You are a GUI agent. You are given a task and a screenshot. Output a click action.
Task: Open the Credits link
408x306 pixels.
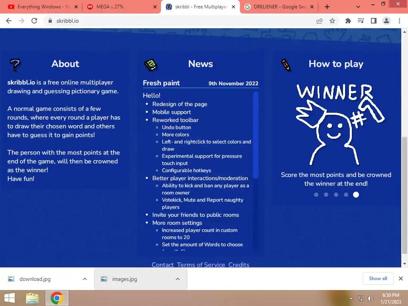click(x=239, y=265)
